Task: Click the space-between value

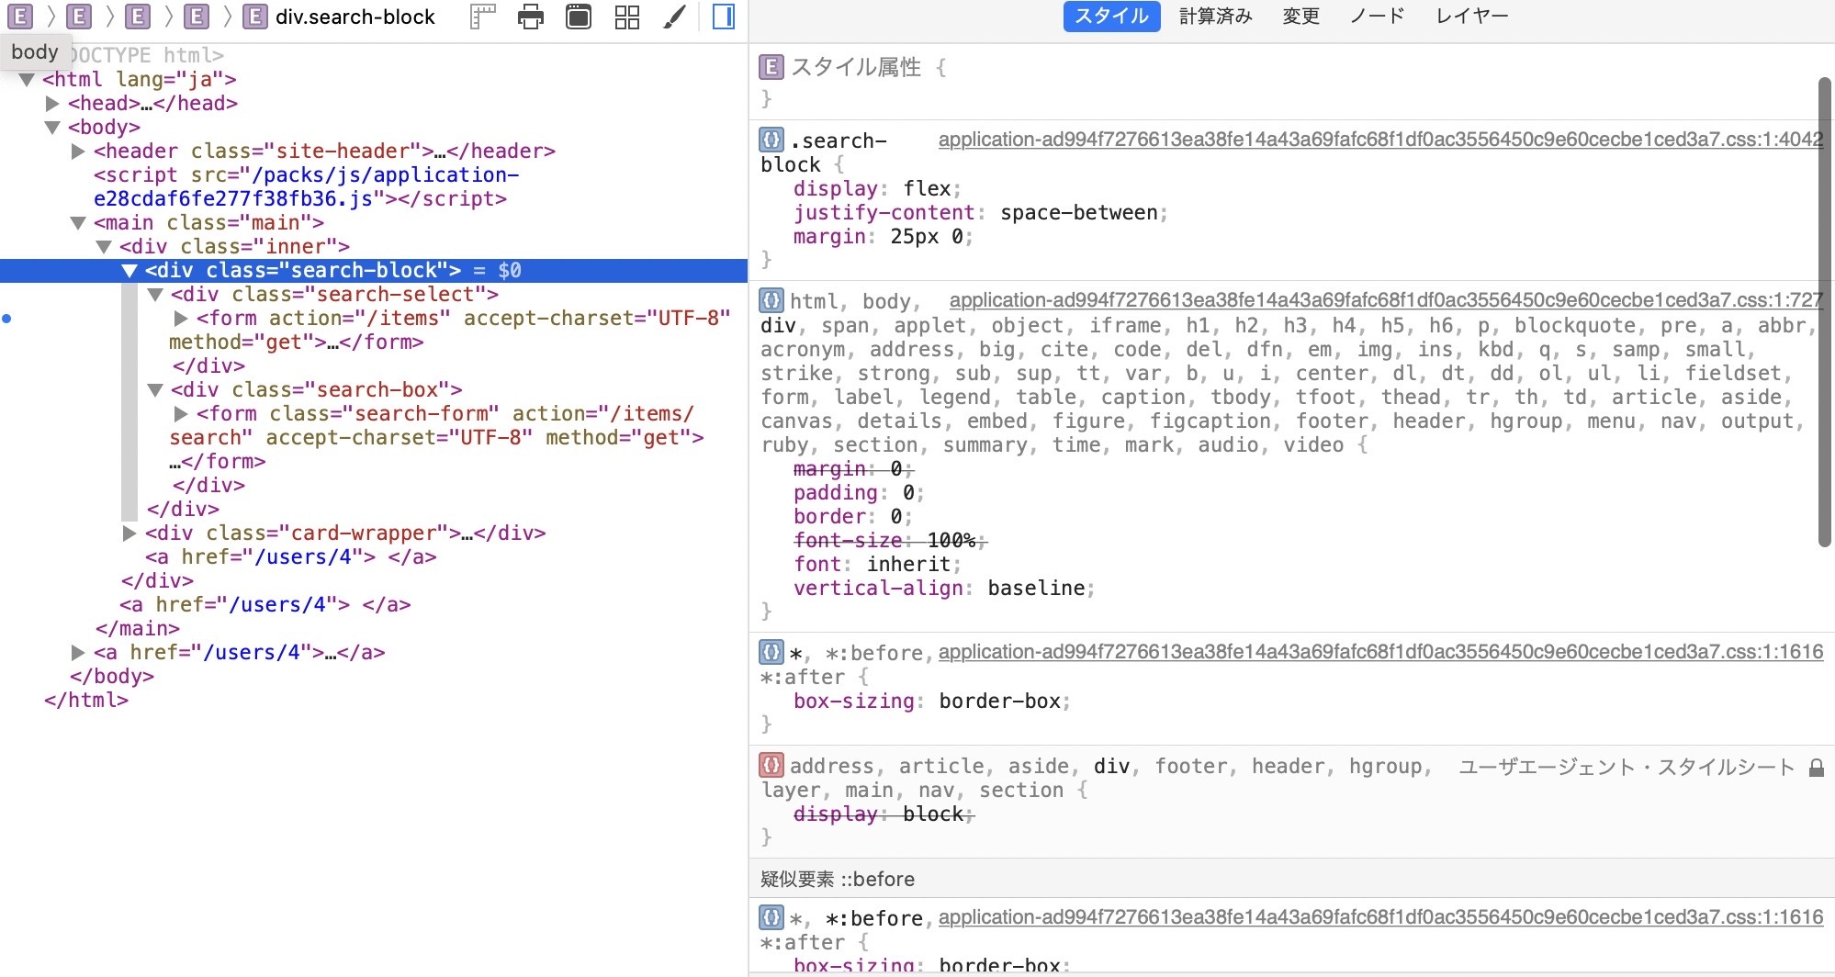Action: 1078,212
